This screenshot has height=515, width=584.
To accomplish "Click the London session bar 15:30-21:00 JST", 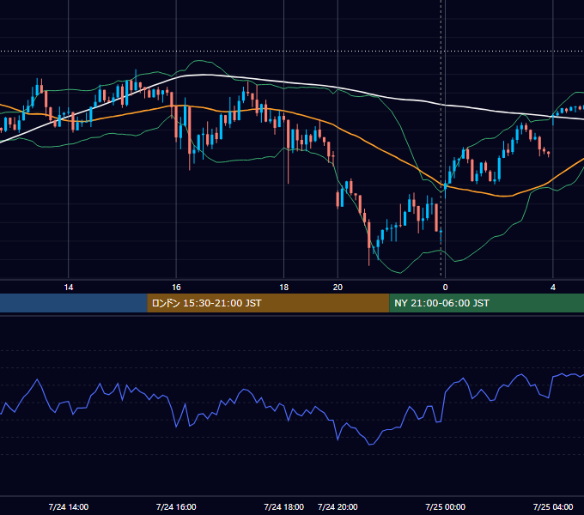I will [x=268, y=303].
